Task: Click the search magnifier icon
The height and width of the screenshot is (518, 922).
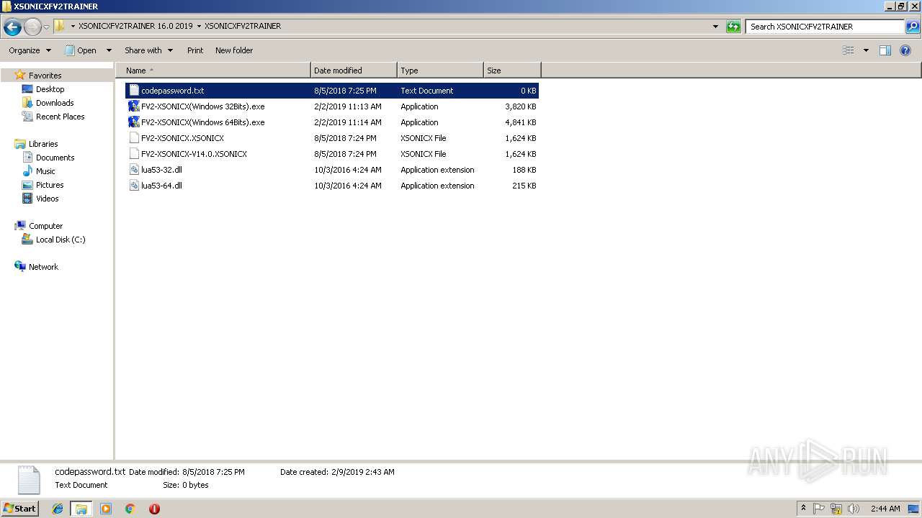Action: 913,27
